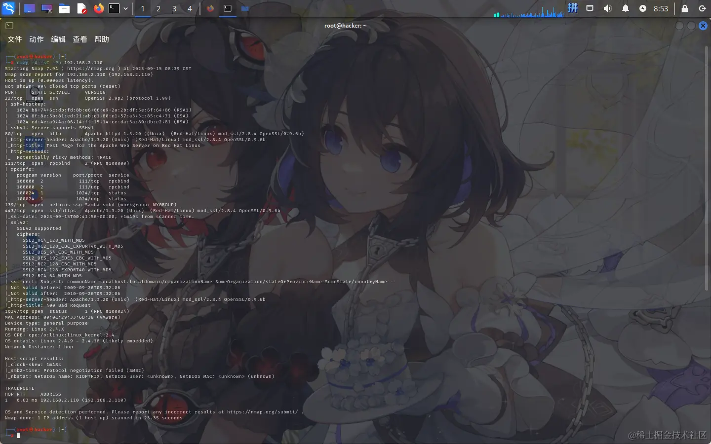This screenshot has height=444, width=711.
Task: Click '1024/tcp open status' line
Action: pyautogui.click(x=67, y=311)
